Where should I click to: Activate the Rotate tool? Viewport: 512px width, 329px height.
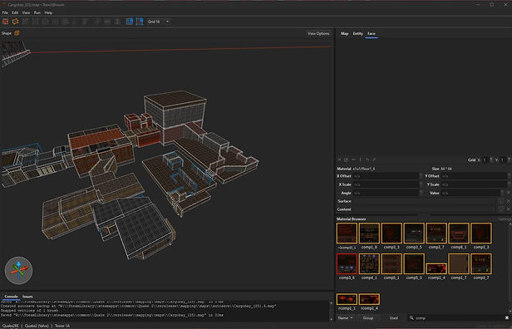[66, 22]
